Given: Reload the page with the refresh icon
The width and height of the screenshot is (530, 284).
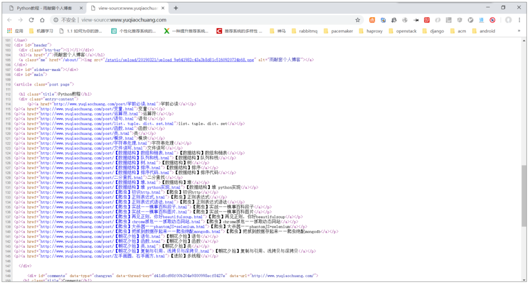Looking at the screenshot, I should [x=31, y=20].
